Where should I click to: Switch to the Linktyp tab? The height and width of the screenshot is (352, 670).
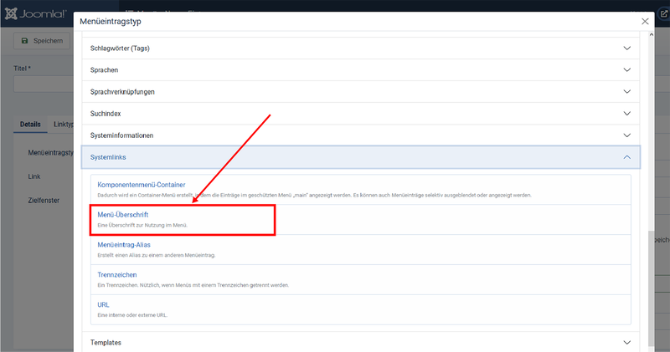[64, 125]
